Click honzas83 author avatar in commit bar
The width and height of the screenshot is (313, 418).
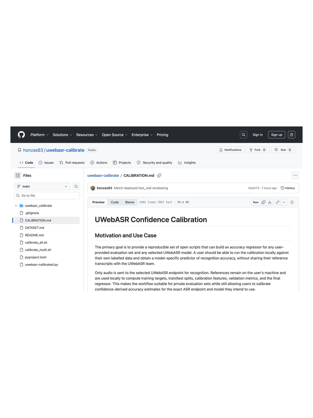93,188
